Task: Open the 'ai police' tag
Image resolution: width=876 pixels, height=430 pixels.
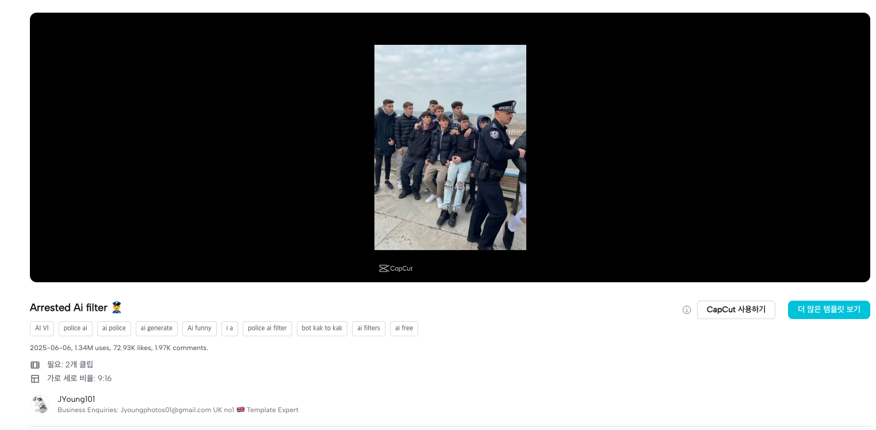Action: coord(114,329)
